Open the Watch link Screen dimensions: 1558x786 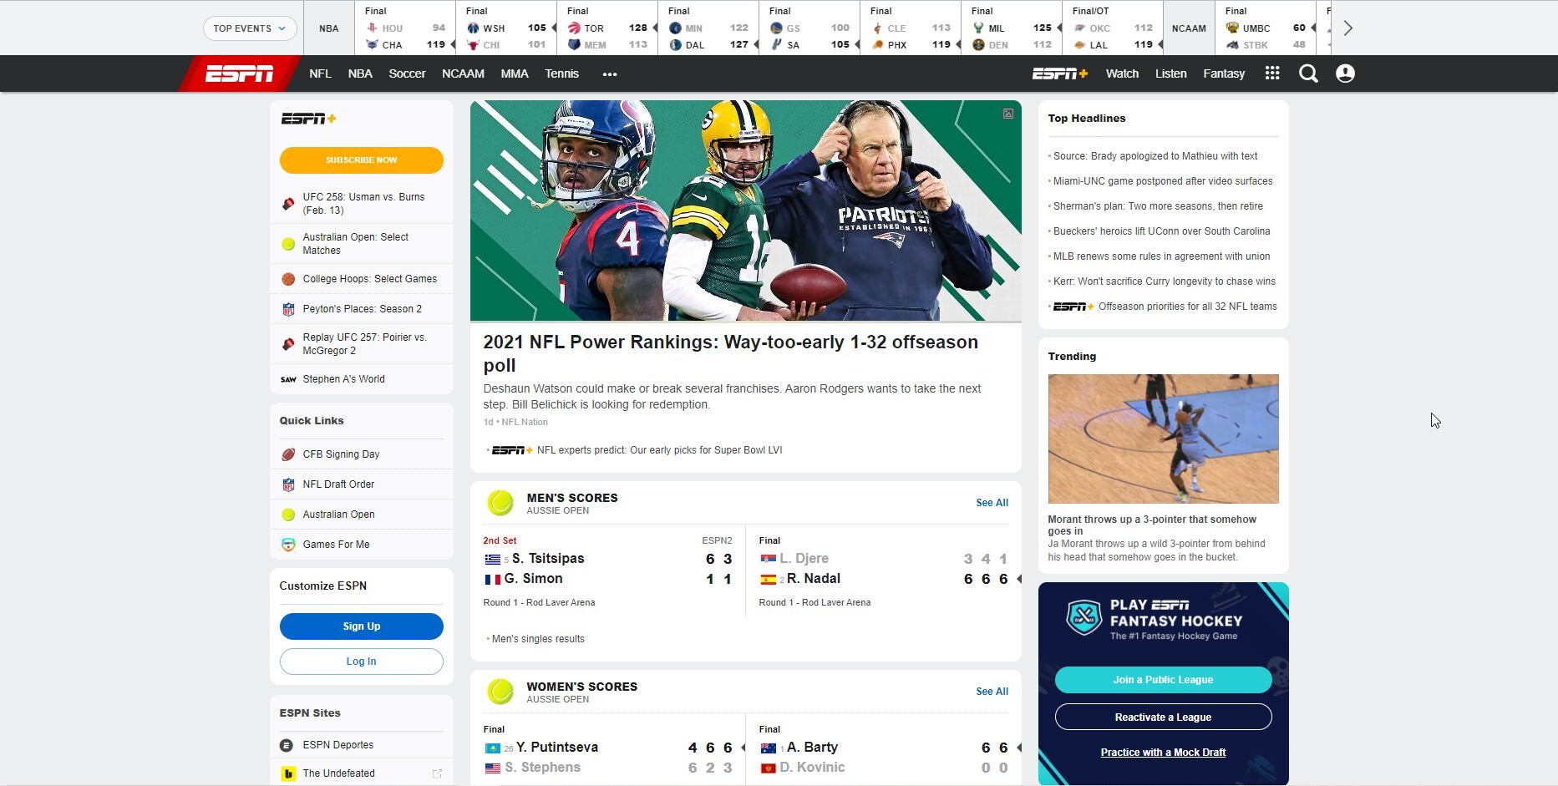[x=1122, y=74]
